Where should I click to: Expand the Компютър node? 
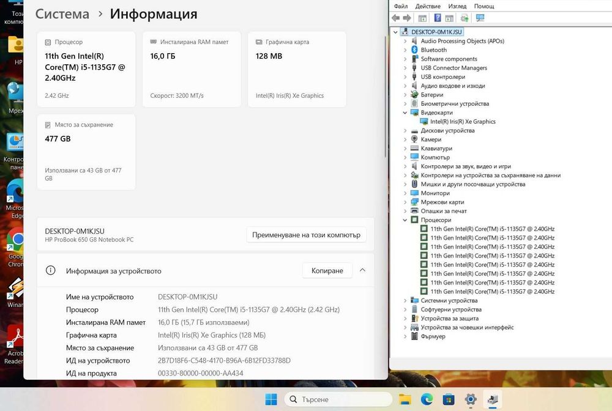click(405, 157)
